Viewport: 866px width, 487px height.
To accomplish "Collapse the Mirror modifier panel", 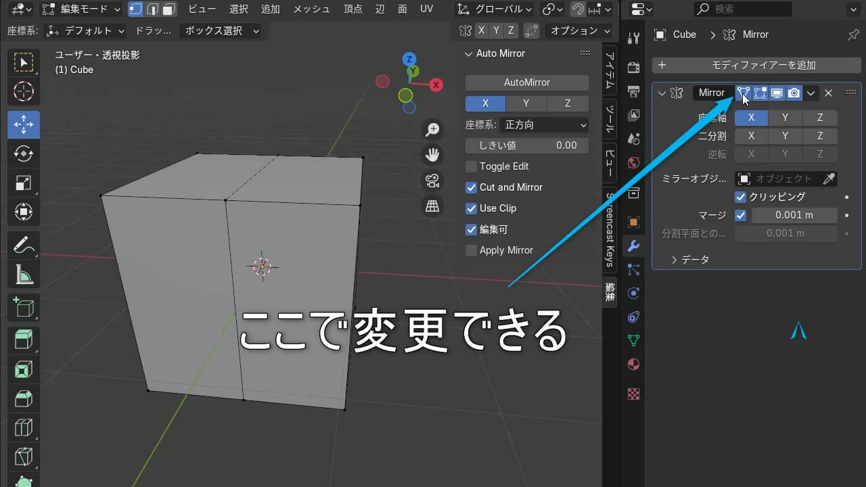I will 661,93.
